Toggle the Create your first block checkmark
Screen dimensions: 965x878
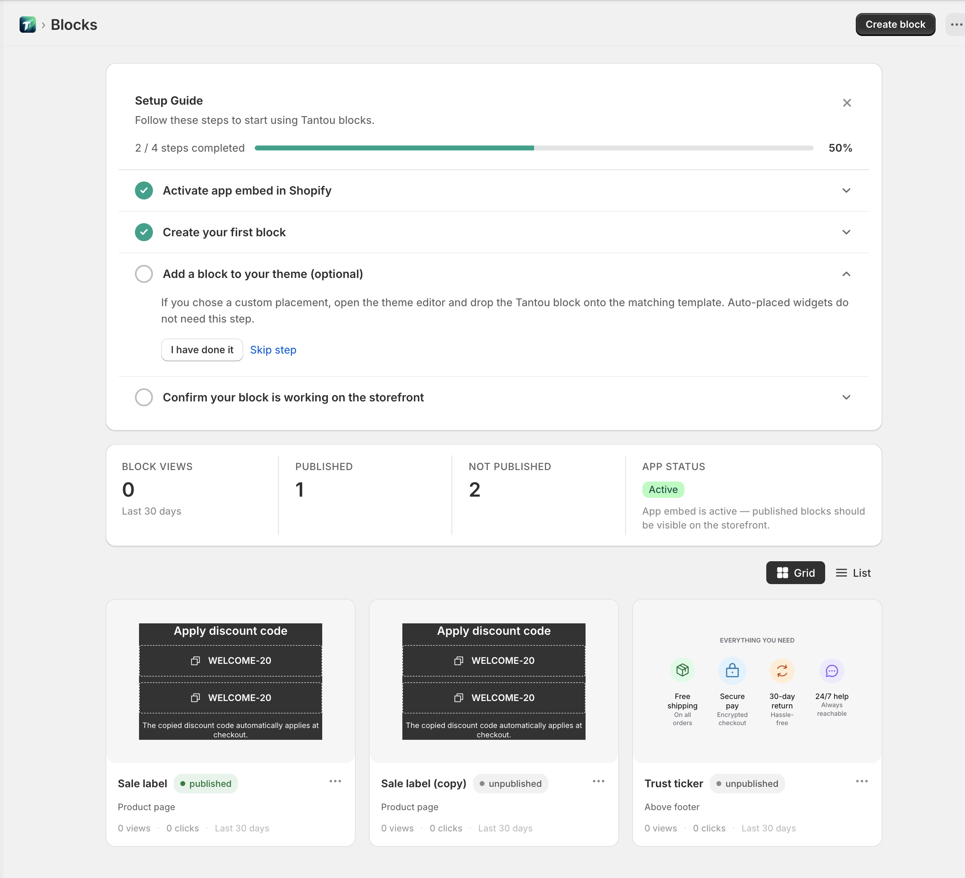[144, 232]
